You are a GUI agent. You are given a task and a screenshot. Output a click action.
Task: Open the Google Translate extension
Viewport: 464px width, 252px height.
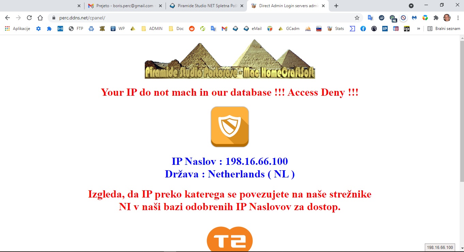point(370,18)
